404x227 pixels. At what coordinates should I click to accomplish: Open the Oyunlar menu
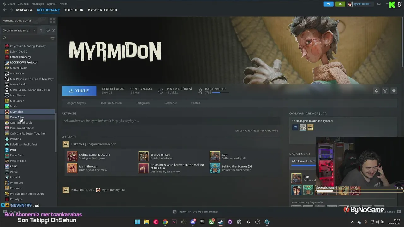pyautogui.click(x=52, y=4)
